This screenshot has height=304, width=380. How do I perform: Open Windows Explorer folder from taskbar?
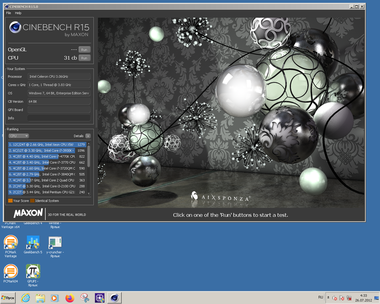point(40,298)
